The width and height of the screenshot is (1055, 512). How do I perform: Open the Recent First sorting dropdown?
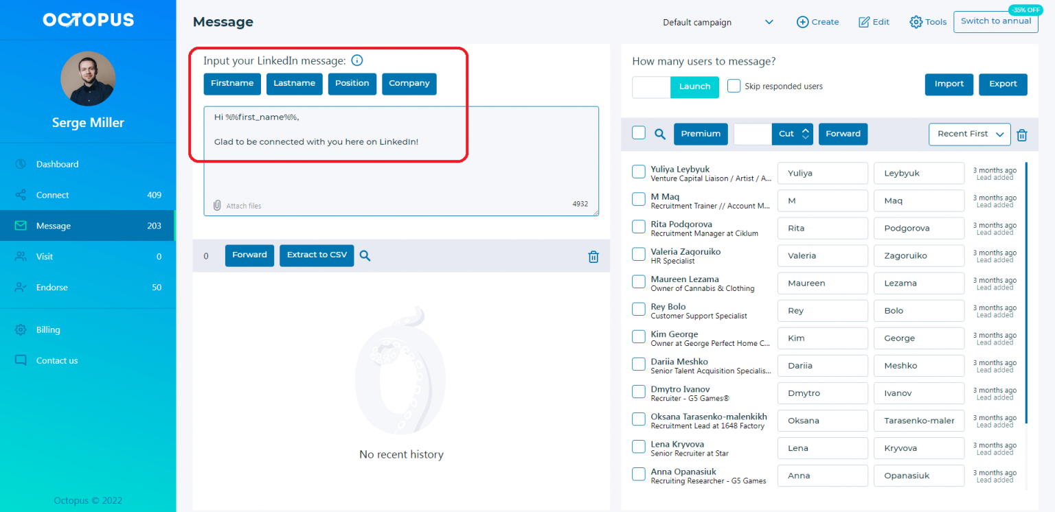point(969,134)
